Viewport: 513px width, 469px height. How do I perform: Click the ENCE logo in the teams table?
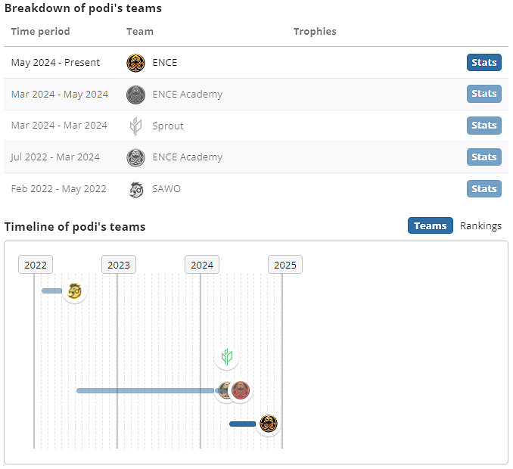coord(135,63)
